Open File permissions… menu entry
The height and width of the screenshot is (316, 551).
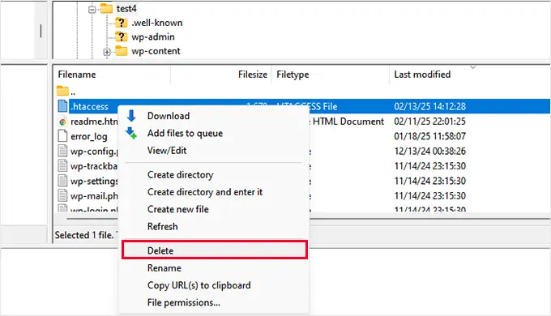183,302
